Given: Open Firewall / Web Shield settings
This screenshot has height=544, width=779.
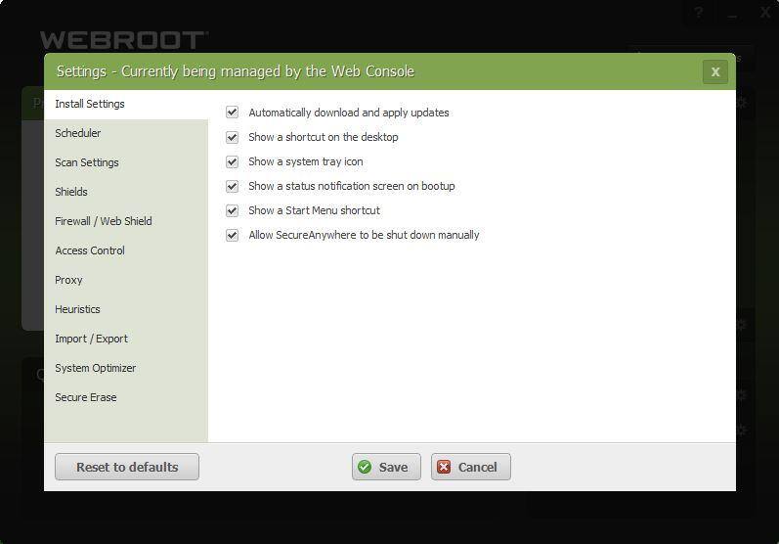Looking at the screenshot, I should [x=104, y=221].
